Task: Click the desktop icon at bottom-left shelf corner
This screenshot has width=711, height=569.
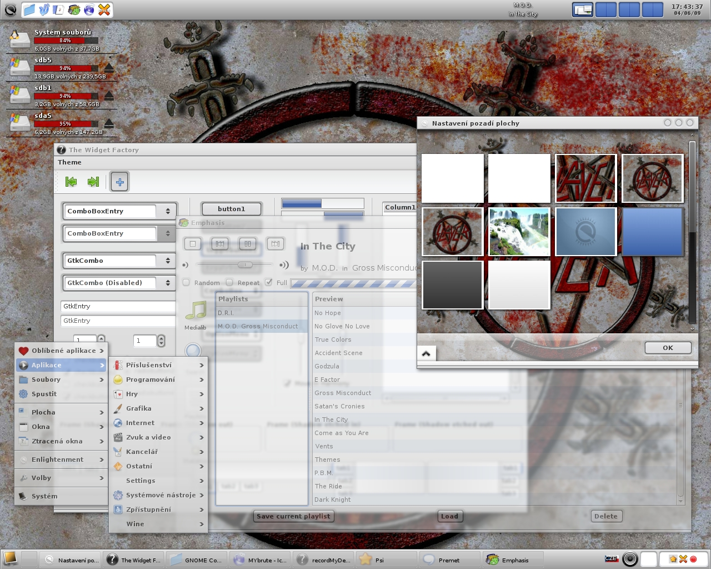Action: click(x=10, y=558)
